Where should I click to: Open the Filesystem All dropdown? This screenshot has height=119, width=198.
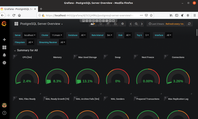(31, 42)
